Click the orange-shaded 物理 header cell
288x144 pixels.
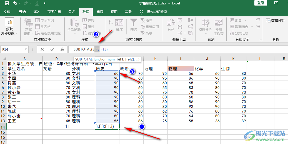pyautogui.click(x=181, y=69)
